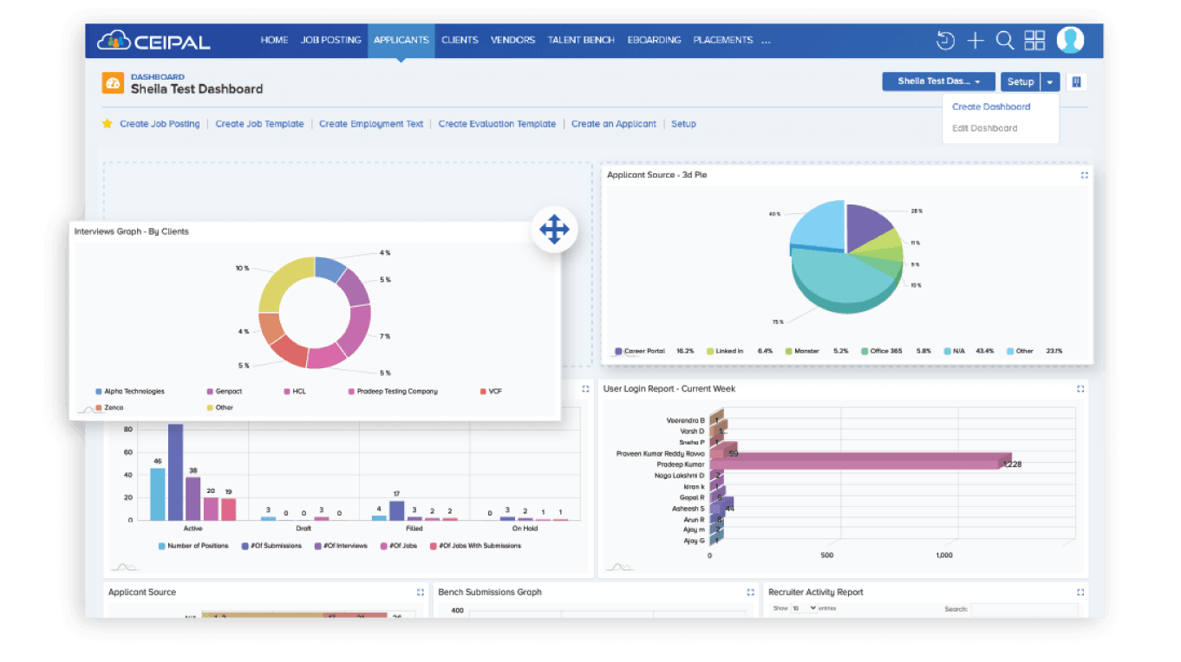Click the Create Job Template link

click(259, 124)
